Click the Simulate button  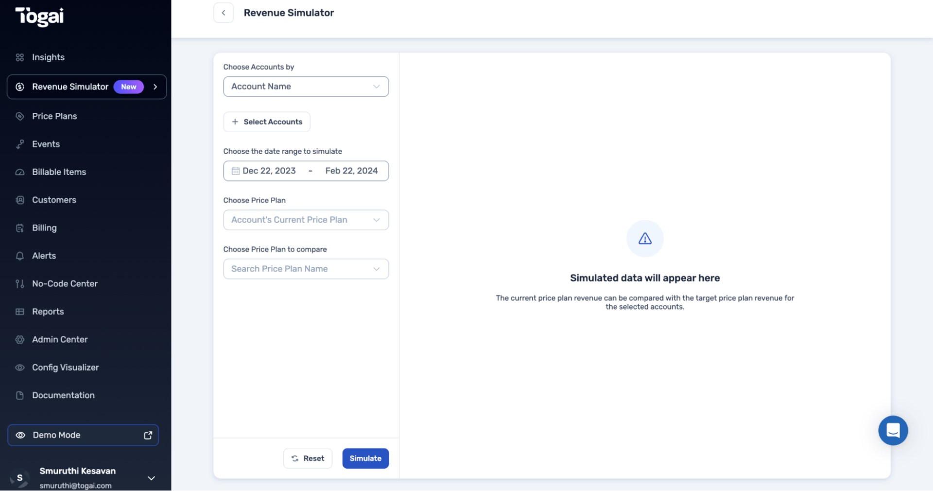tap(365, 458)
